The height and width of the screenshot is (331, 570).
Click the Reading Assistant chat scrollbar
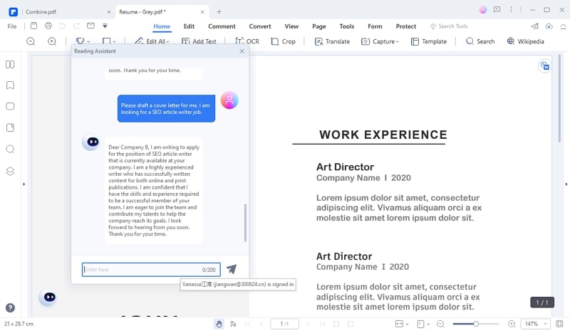pyautogui.click(x=245, y=223)
